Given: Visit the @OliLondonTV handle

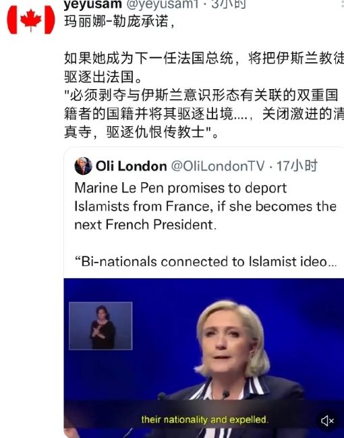Looking at the screenshot, I should [x=217, y=166].
